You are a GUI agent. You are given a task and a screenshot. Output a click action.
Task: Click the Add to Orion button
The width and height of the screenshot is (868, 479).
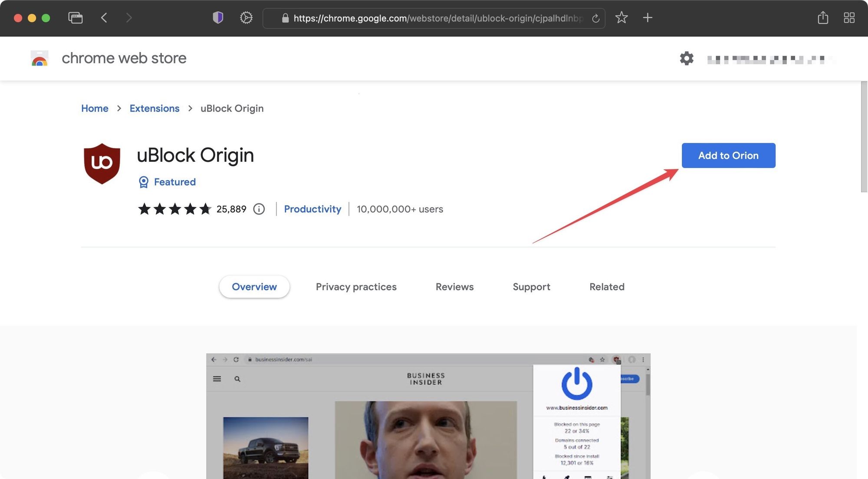point(728,155)
